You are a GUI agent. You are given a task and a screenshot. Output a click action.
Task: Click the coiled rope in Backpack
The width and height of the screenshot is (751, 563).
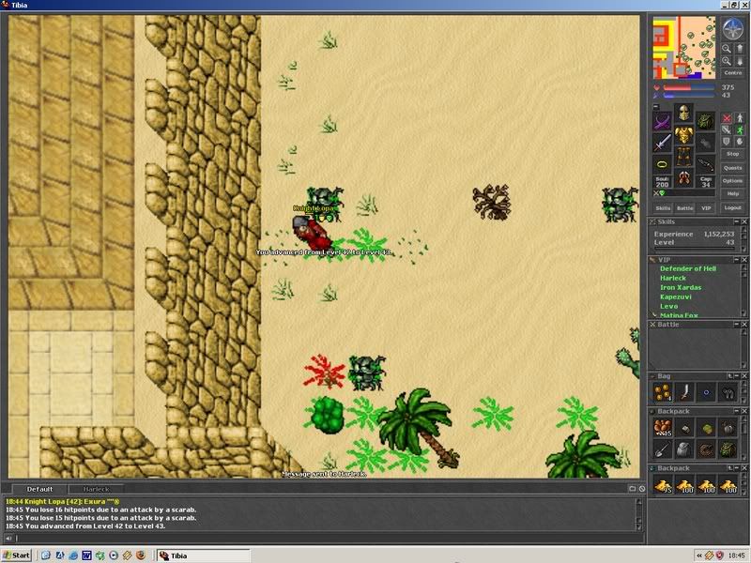click(x=707, y=449)
